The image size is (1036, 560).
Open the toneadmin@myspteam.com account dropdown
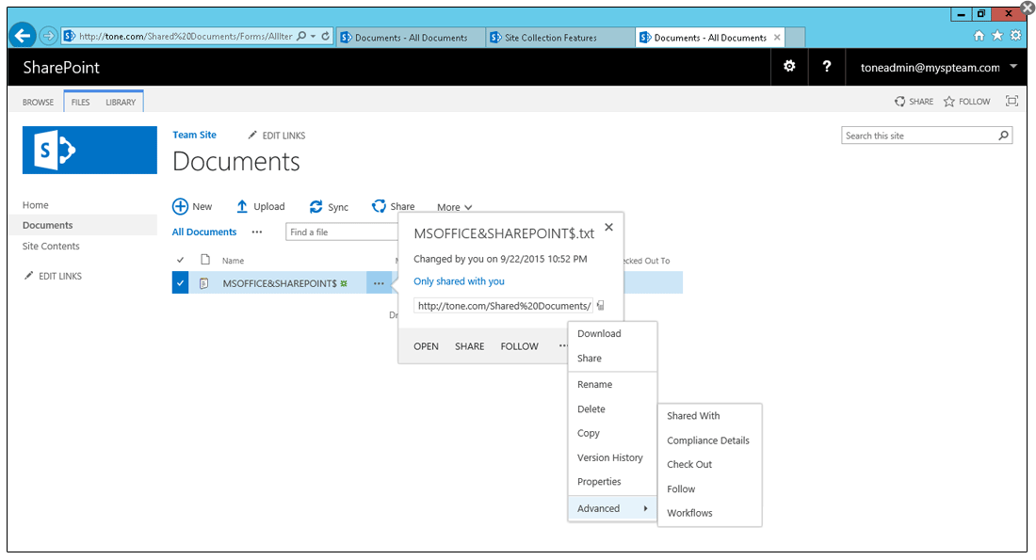(x=939, y=68)
